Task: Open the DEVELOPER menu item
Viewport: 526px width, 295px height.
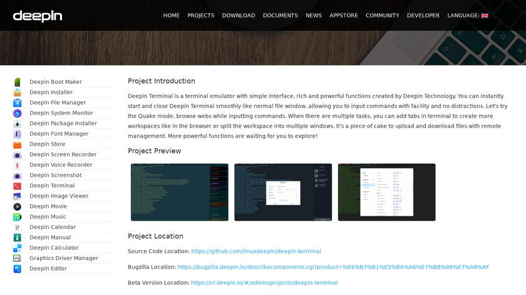Action: coord(423,16)
